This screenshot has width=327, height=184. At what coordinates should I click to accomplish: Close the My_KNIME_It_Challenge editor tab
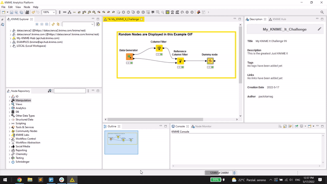tap(141, 19)
